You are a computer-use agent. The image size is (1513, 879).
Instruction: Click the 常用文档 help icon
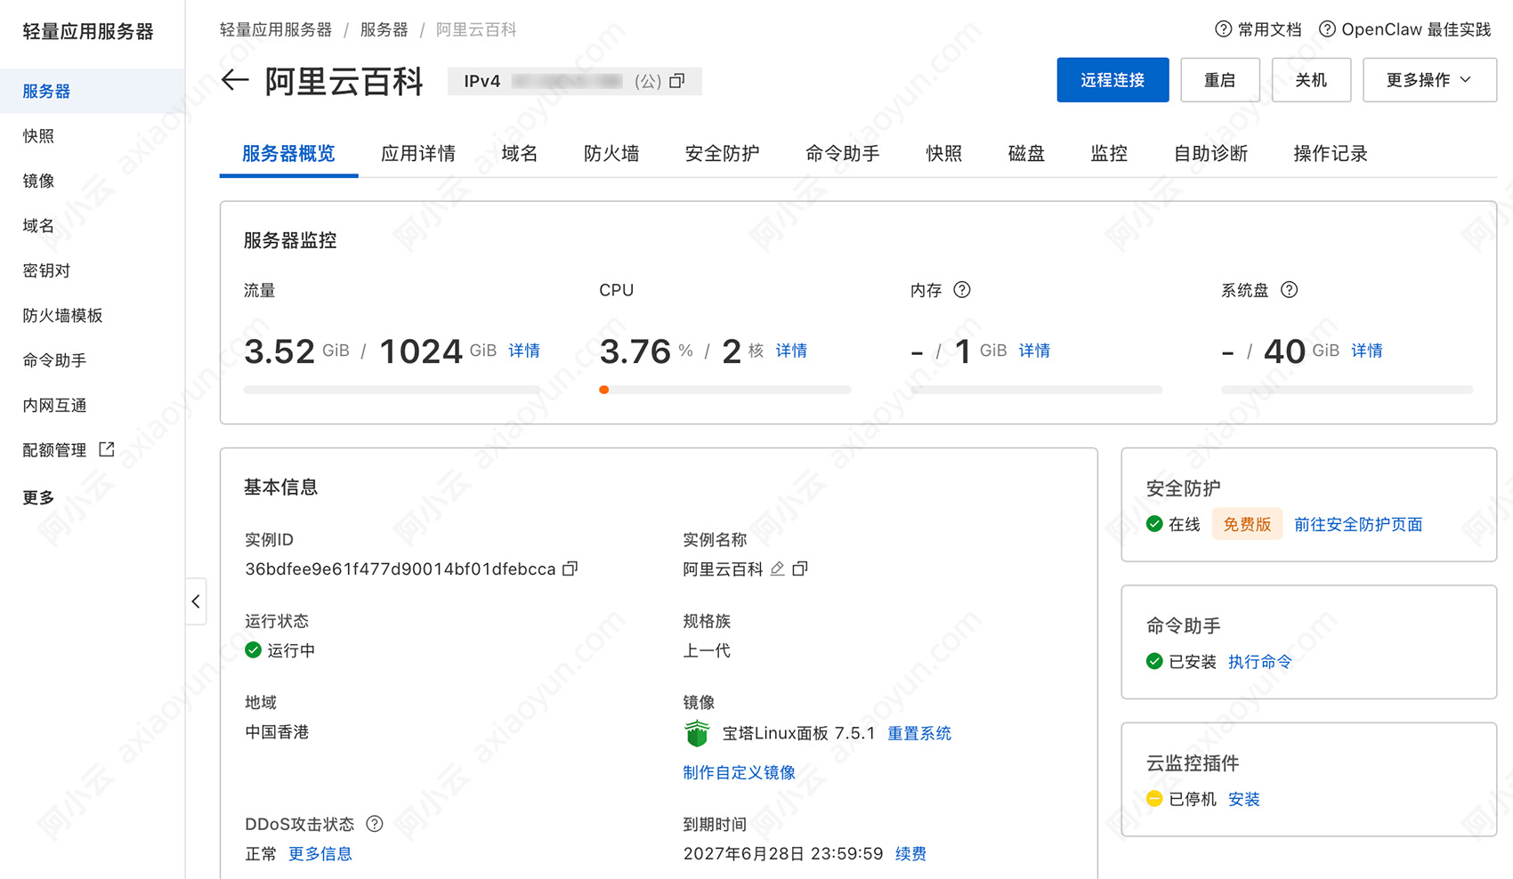(x=1224, y=29)
